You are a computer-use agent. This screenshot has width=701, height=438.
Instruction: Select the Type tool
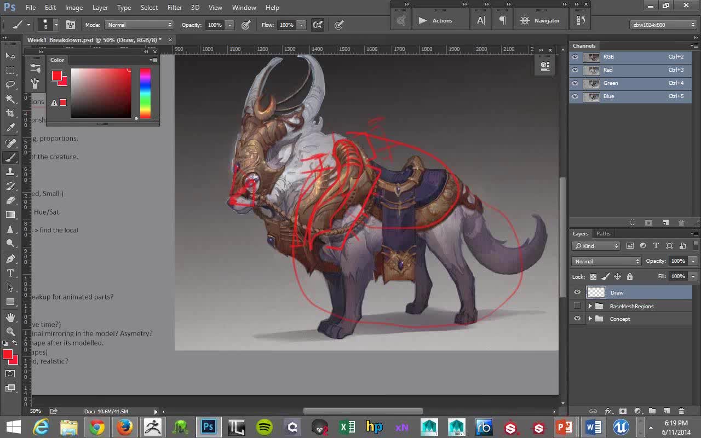click(10, 273)
